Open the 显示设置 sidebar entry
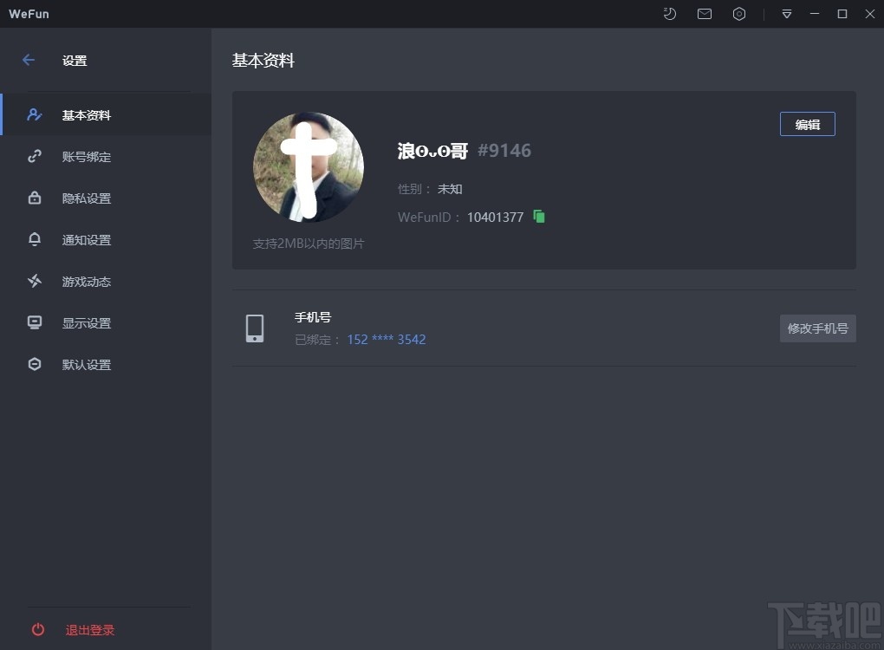The height and width of the screenshot is (650, 884). pyautogui.click(x=87, y=322)
